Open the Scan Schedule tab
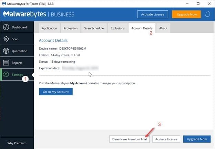 pyautogui.click(x=94, y=28)
